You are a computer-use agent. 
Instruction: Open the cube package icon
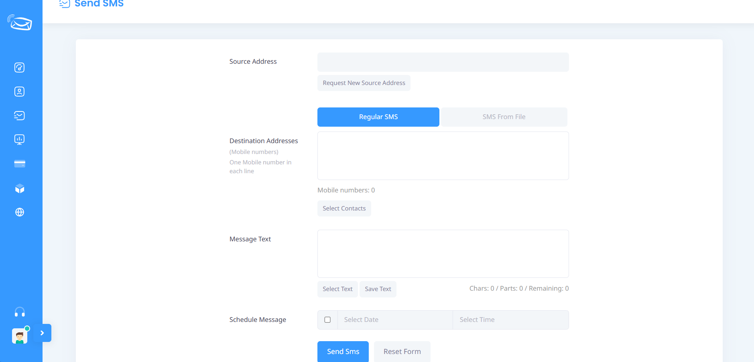click(20, 188)
